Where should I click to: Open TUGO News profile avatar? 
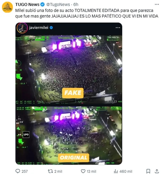[x=7, y=7]
